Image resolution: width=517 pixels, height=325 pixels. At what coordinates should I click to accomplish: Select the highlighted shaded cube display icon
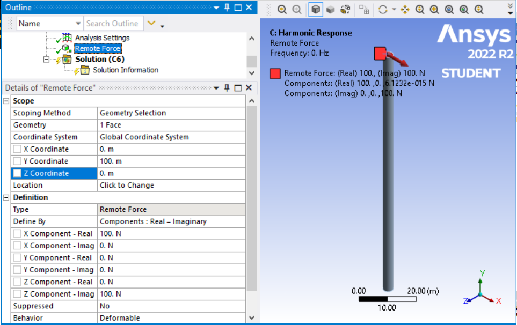[316, 10]
